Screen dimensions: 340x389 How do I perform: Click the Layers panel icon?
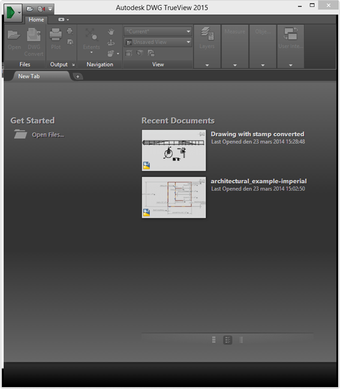207,34
